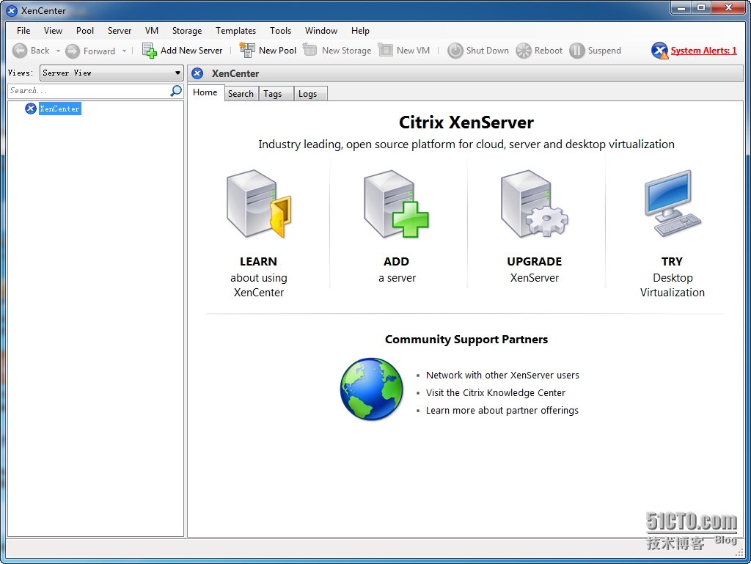Open the VM menu
Viewport: 751px width, 564px height.
[x=152, y=31]
